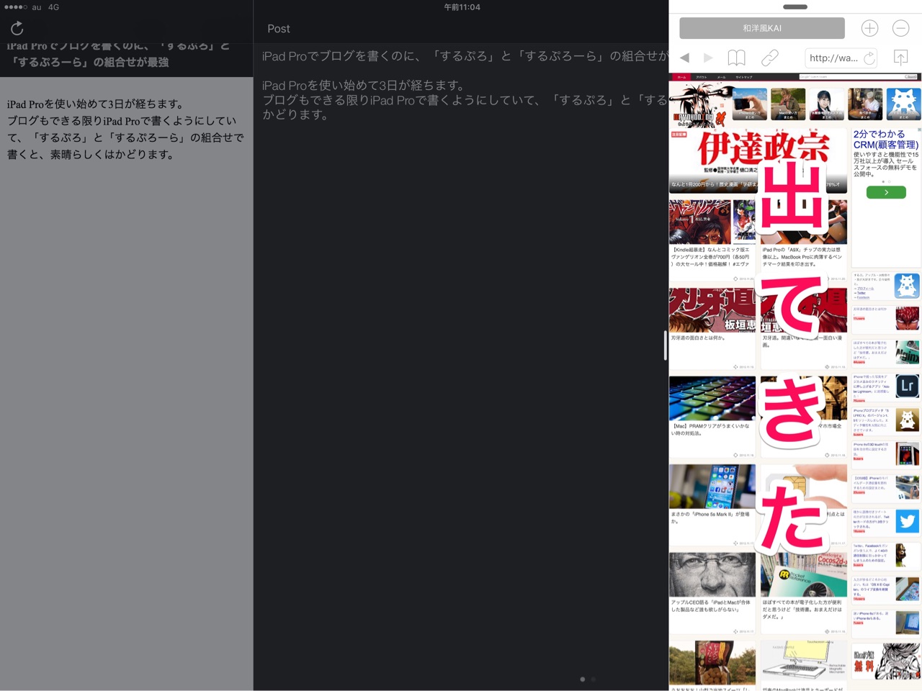Image resolution: width=922 pixels, height=691 pixels.
Task: Open the Post menu in the editor
Action: [x=279, y=29]
